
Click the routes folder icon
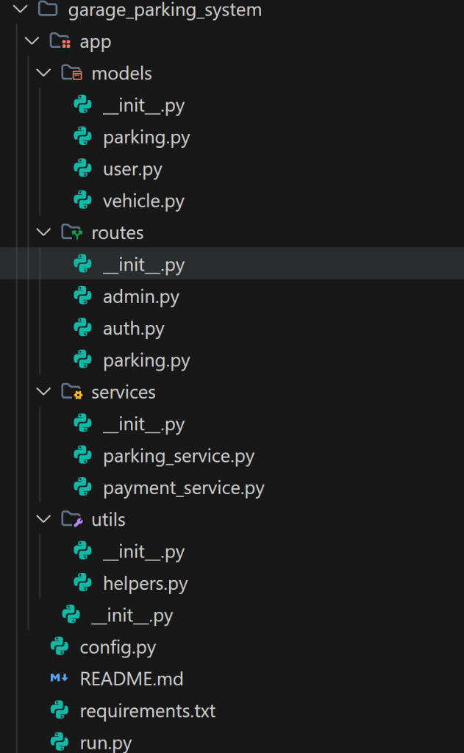pyautogui.click(x=71, y=233)
